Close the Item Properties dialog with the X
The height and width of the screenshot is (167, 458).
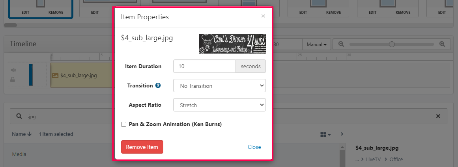[x=263, y=16]
